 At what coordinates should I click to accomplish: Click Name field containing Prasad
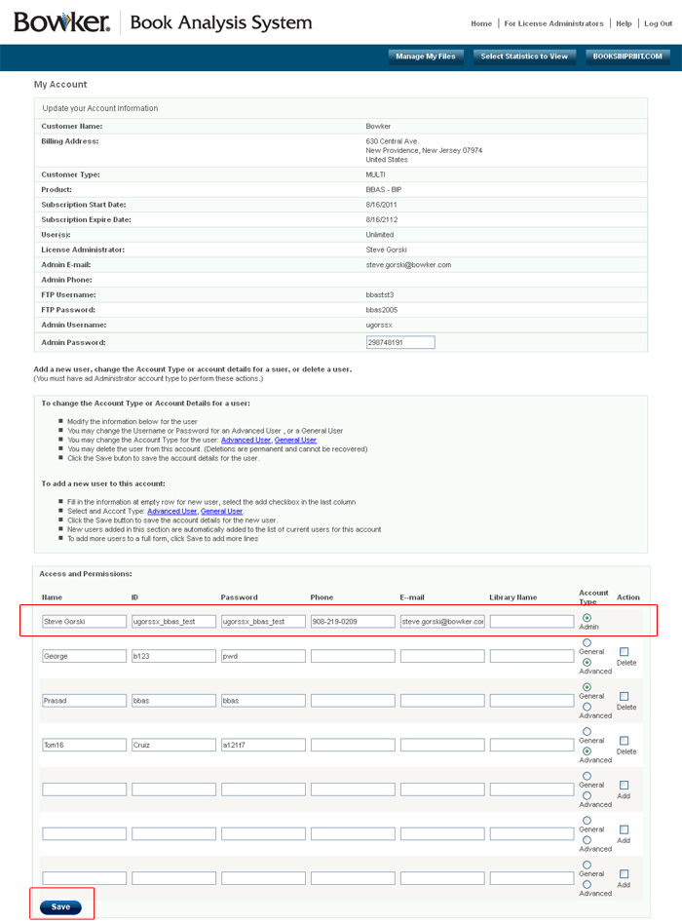[x=84, y=701]
